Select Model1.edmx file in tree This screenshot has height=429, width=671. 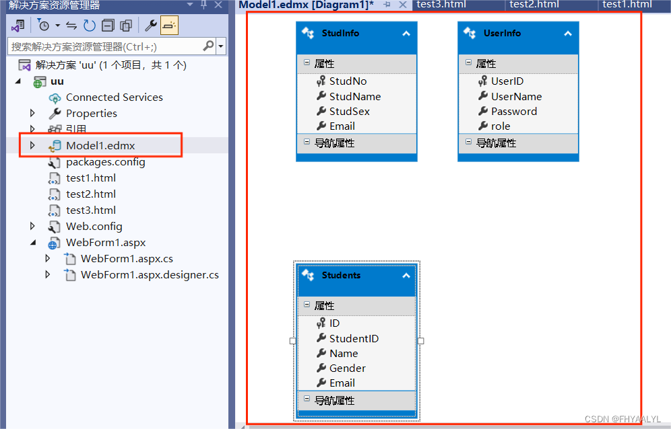[x=100, y=146]
